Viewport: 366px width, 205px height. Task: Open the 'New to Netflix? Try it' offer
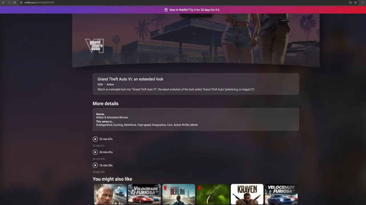point(195,10)
